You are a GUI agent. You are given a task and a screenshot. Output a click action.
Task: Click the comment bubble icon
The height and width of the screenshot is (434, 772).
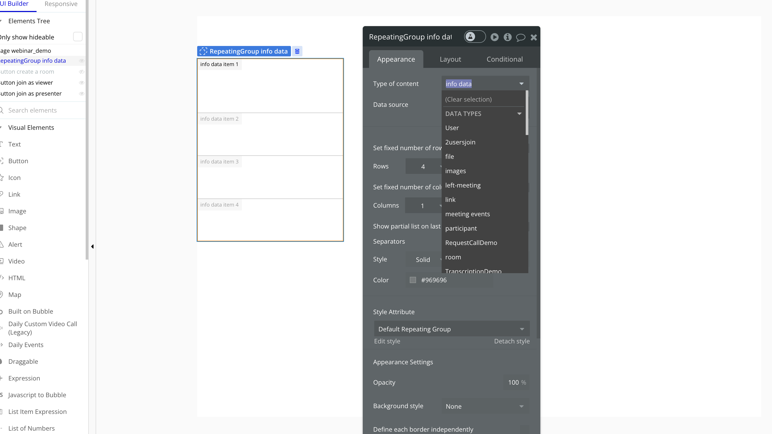(x=520, y=37)
